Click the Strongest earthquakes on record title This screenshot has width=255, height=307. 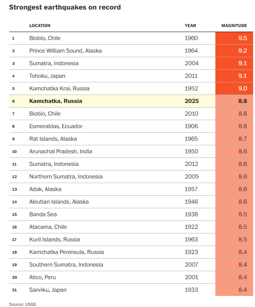click(x=65, y=7)
